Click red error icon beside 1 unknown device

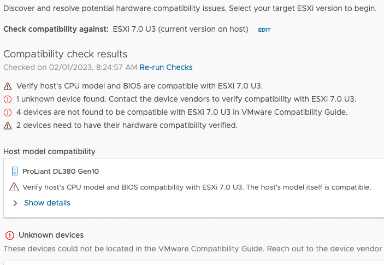coord(8,99)
